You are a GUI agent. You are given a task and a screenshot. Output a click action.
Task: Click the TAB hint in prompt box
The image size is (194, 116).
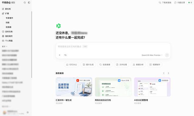click(85, 47)
